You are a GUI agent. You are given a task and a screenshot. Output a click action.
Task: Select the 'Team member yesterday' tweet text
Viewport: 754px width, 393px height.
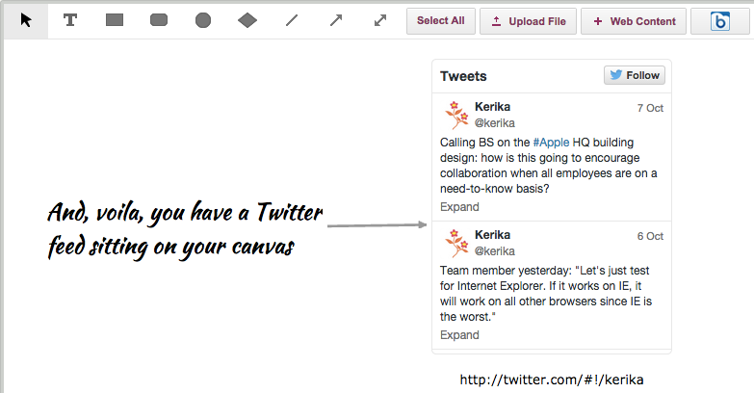[x=546, y=294]
